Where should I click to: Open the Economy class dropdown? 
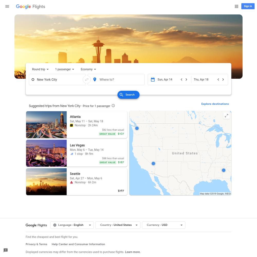[x=88, y=69]
